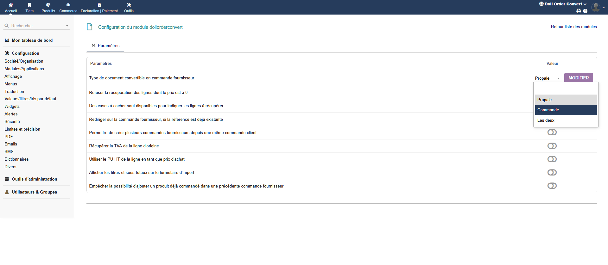Open the Tiers menu icon

[29, 5]
